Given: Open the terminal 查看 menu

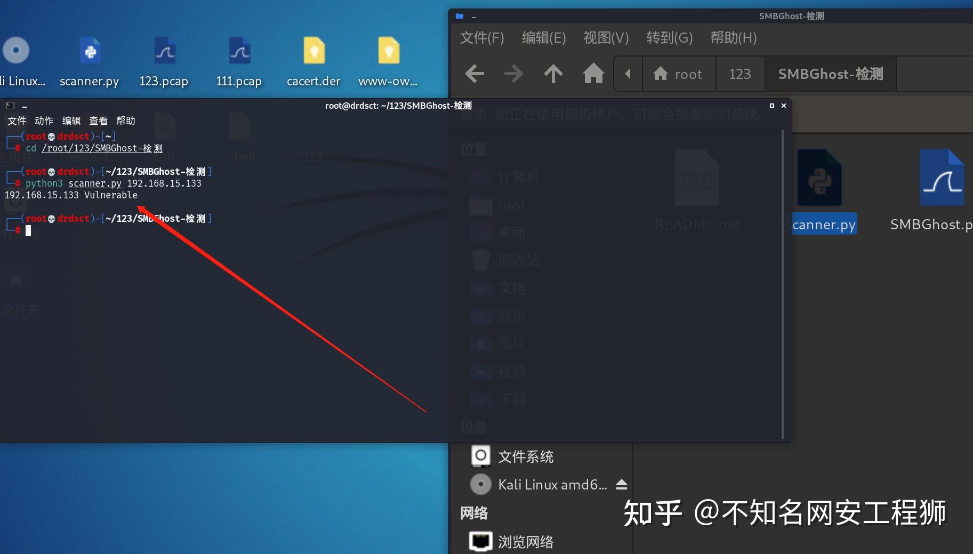Looking at the screenshot, I should pos(99,121).
